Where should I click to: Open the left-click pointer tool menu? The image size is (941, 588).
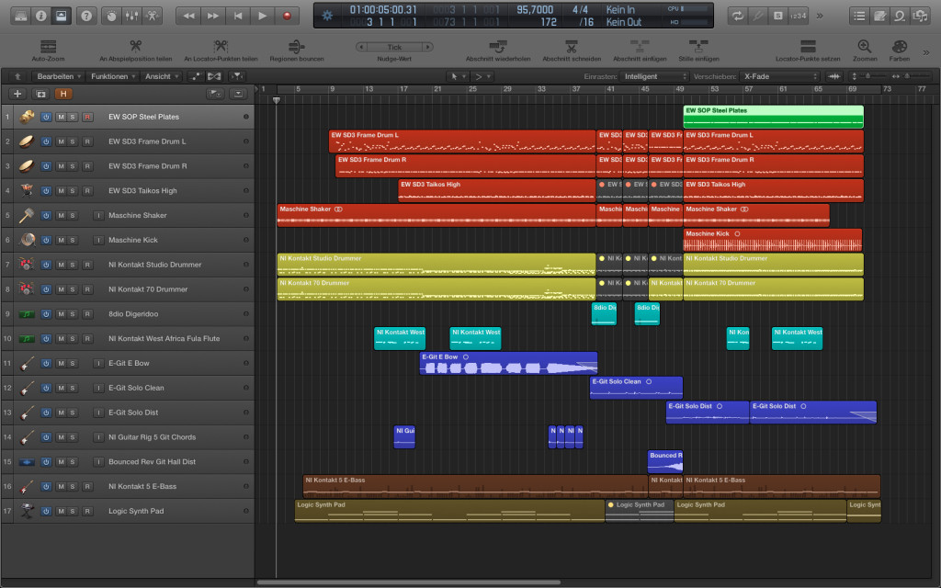coord(458,76)
